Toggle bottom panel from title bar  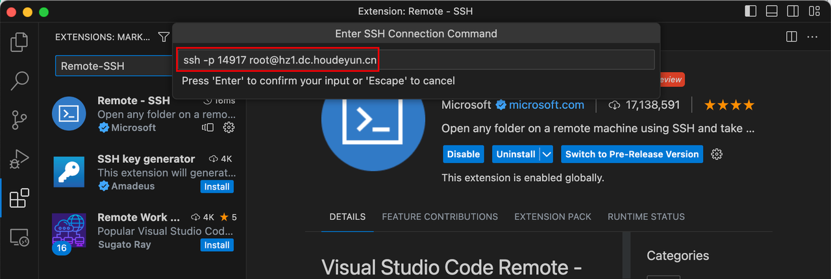pyautogui.click(x=771, y=11)
